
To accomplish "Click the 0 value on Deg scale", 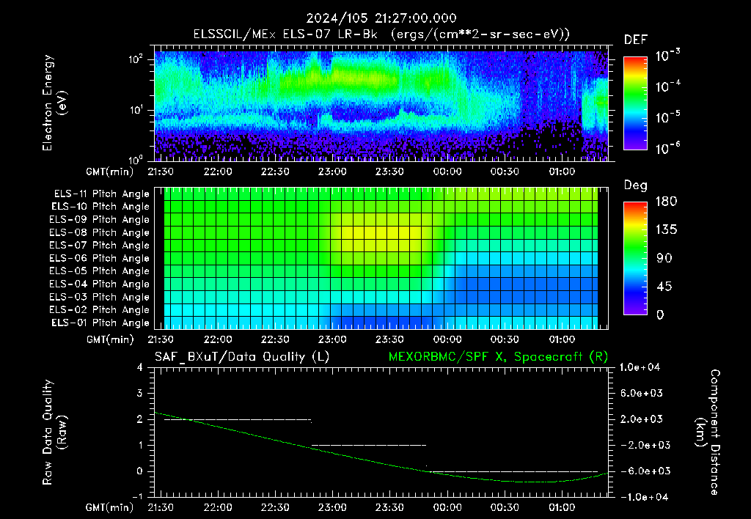I will click(x=660, y=314).
